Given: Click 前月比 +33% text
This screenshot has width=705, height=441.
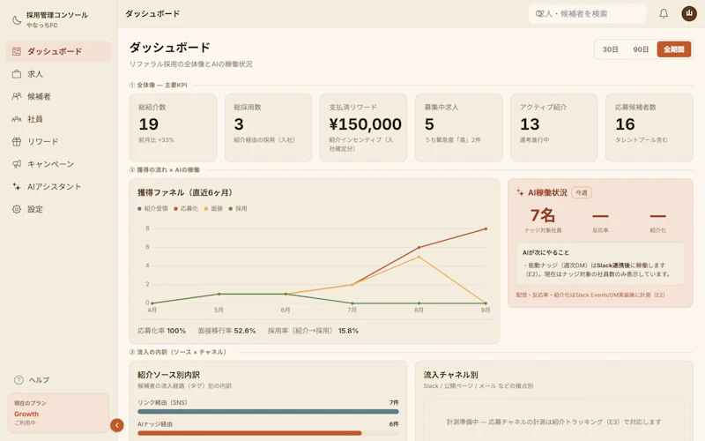Looking at the screenshot, I should click(156, 140).
